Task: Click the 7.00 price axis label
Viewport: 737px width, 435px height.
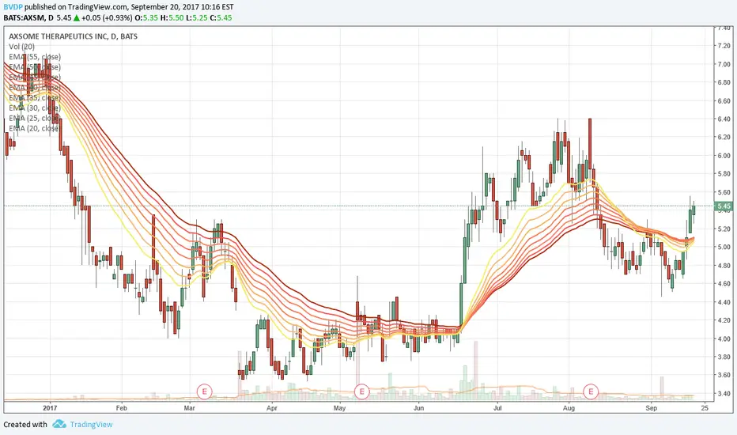Action: click(x=724, y=64)
